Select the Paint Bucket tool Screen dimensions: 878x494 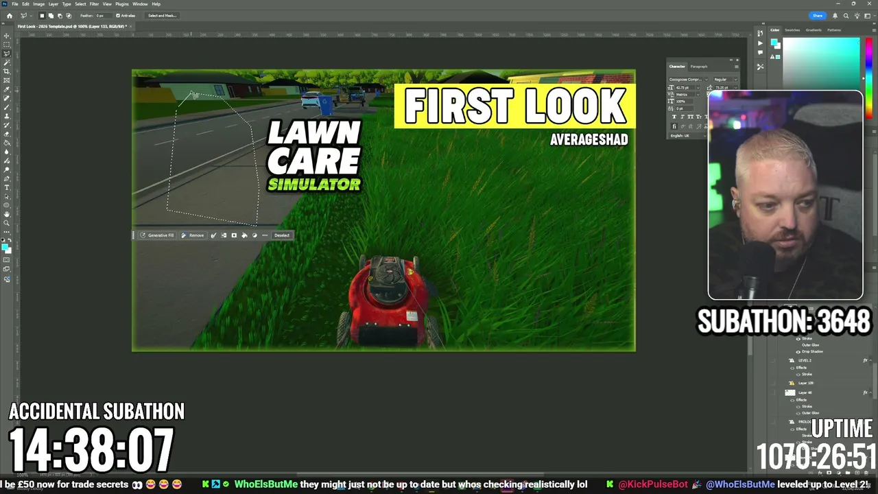[7, 143]
